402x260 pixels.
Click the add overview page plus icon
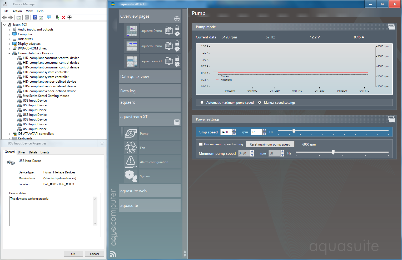[177, 19]
